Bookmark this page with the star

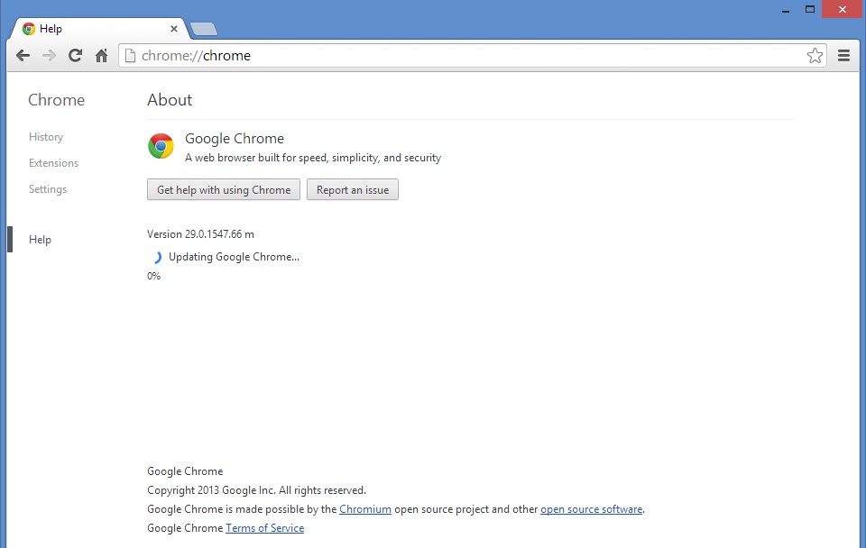[x=815, y=55]
